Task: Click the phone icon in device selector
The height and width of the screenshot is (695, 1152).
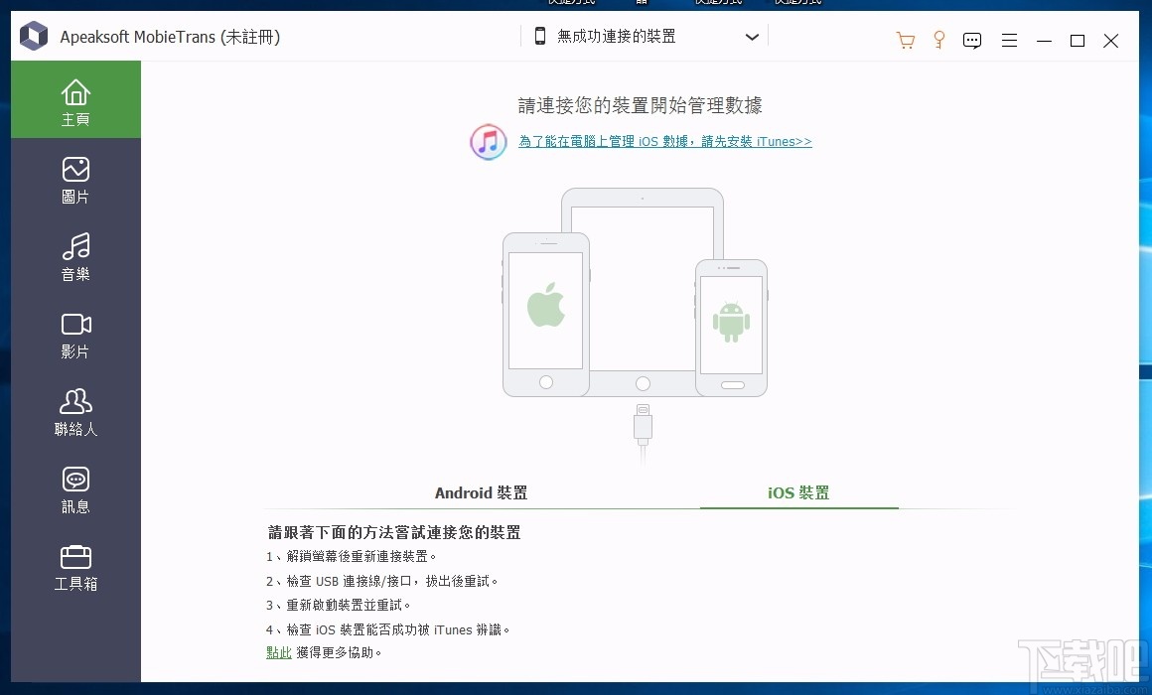Action: (540, 36)
